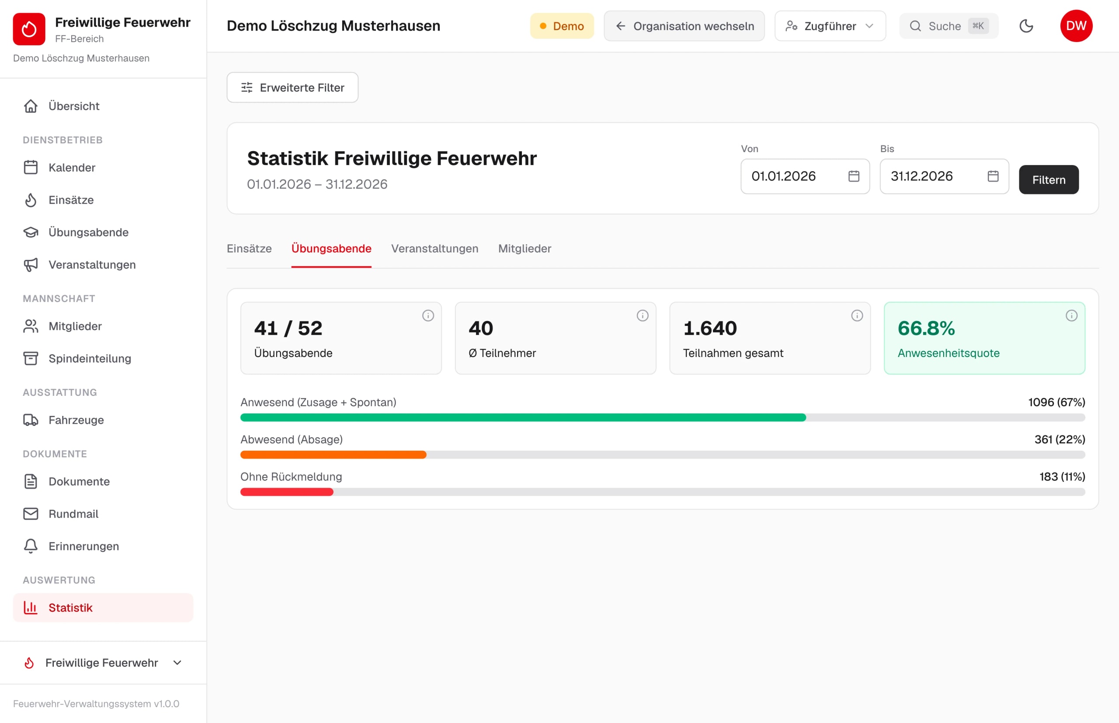The width and height of the screenshot is (1119, 723).
Task: Click the red flame app logo
Action: [29, 29]
